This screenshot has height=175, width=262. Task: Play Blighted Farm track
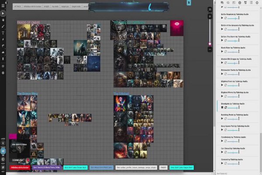point(222,85)
